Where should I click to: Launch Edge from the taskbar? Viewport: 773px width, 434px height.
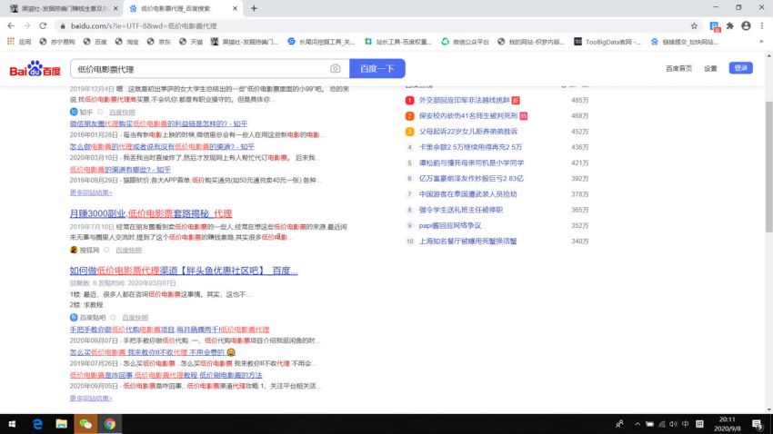37,424
